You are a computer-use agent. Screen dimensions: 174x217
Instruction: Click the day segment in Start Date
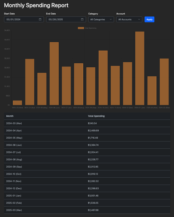point(12,19)
